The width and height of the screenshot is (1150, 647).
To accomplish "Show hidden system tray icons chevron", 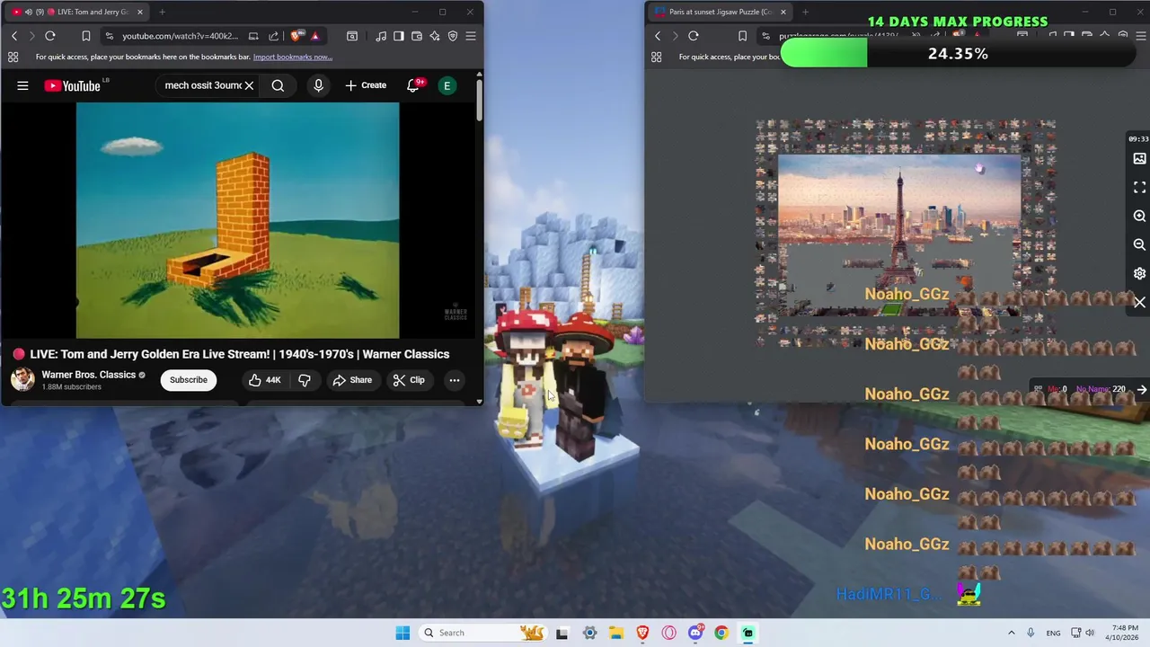I will (x=1011, y=633).
